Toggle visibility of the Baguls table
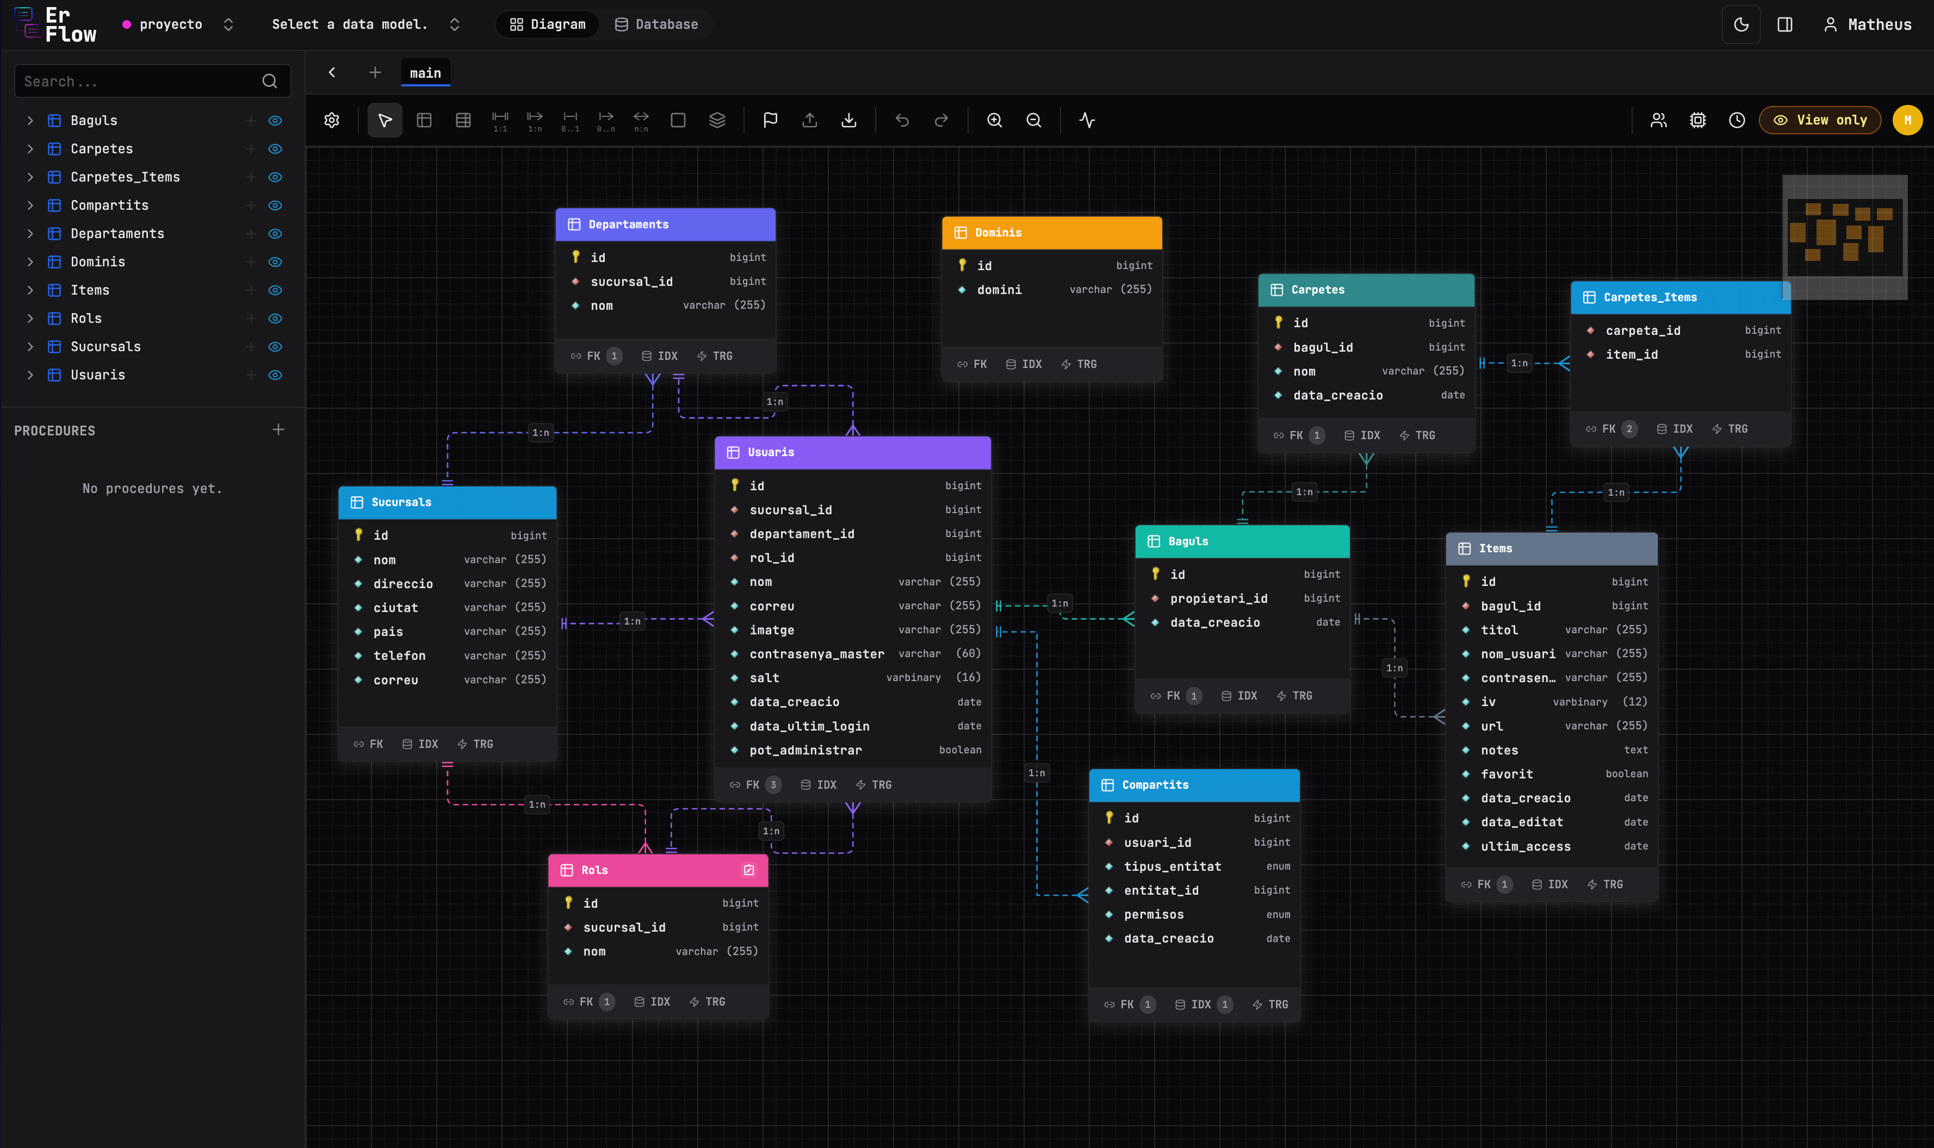This screenshot has width=1934, height=1148. [x=276, y=120]
